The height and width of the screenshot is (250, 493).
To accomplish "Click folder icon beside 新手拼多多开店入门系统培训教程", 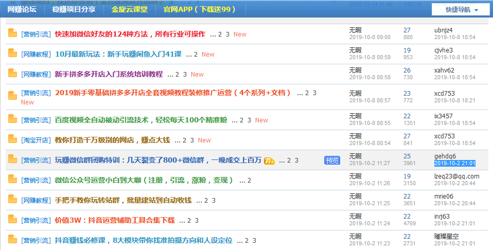I will coord(12,74).
